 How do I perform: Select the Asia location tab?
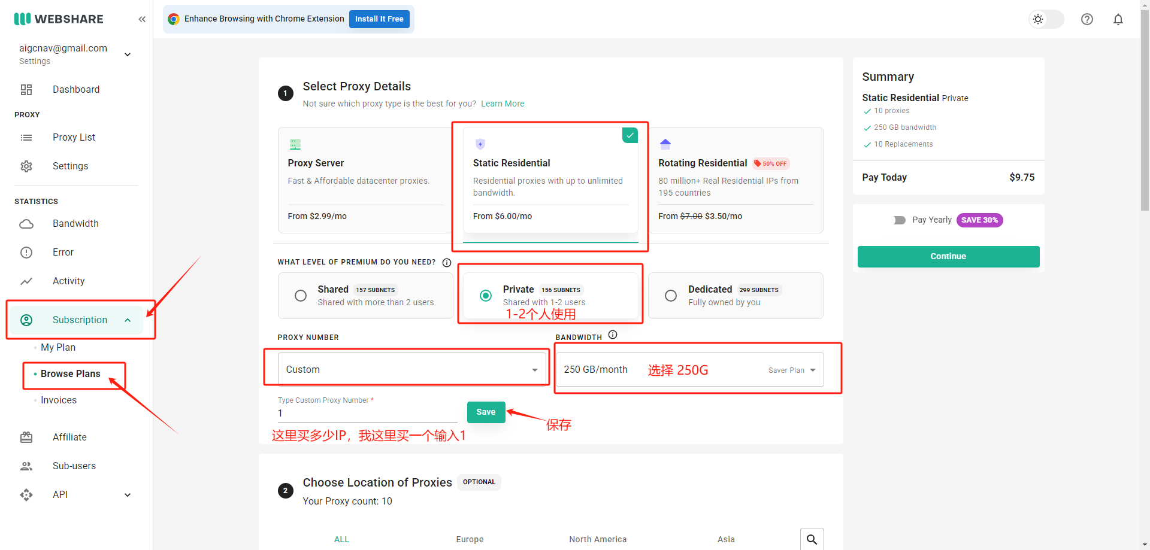[x=726, y=539]
